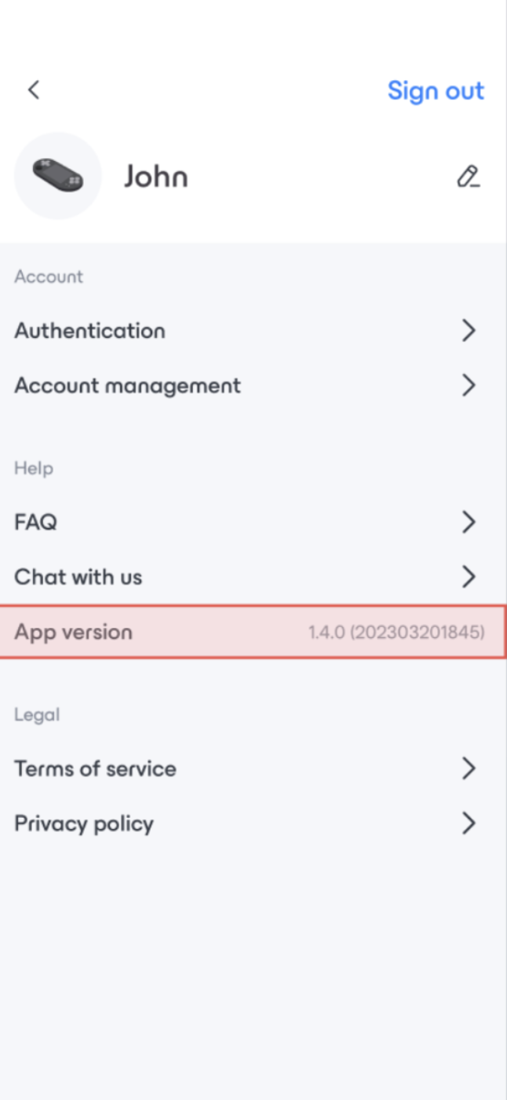Tap the profile name John
The height and width of the screenshot is (1100, 507).
pos(155,177)
